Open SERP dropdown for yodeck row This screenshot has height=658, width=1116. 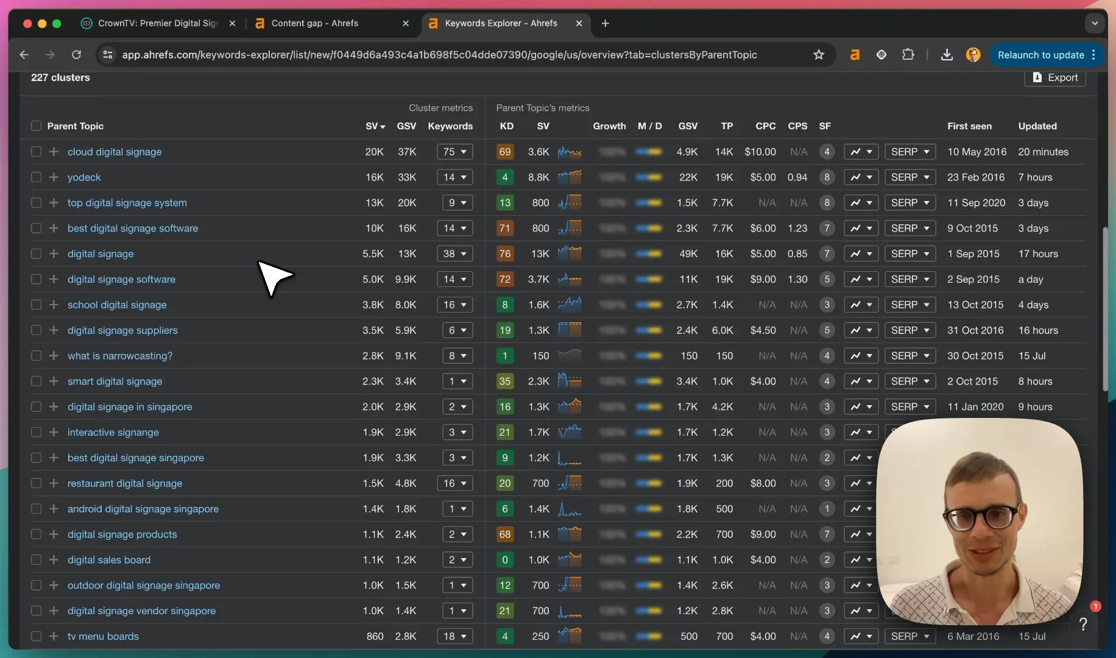tap(910, 177)
